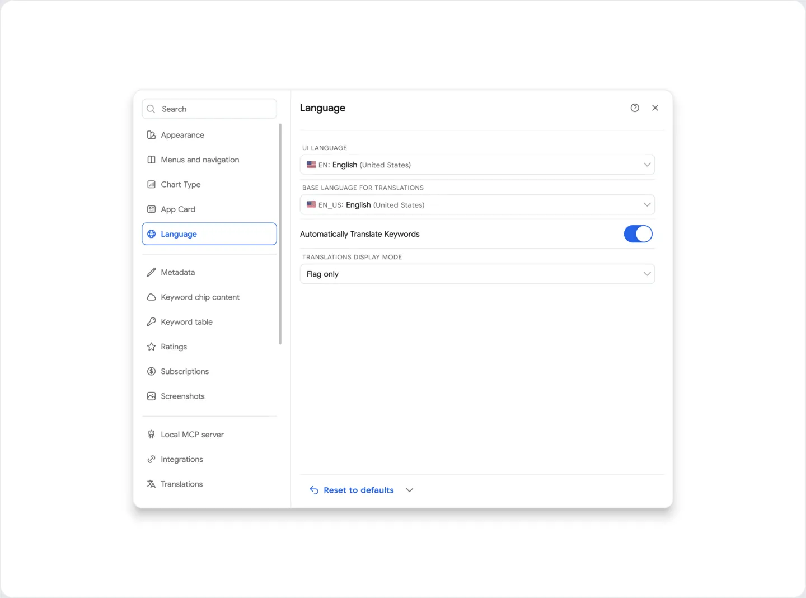Go to Menus and navigation settings

(209, 160)
